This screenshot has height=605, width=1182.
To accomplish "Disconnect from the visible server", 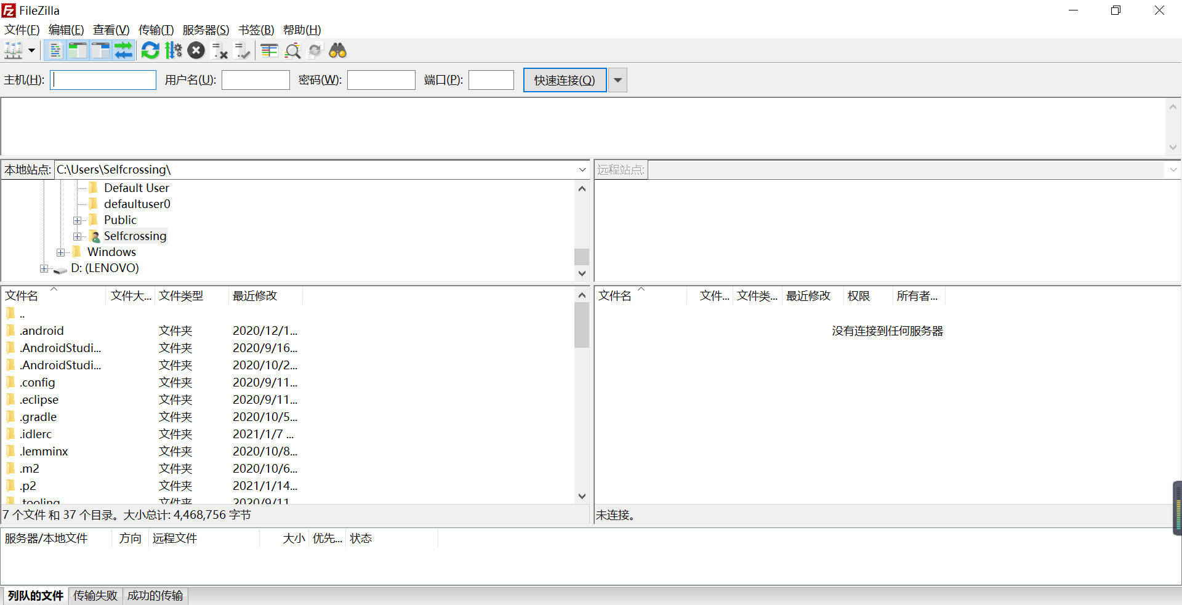I will coord(219,50).
